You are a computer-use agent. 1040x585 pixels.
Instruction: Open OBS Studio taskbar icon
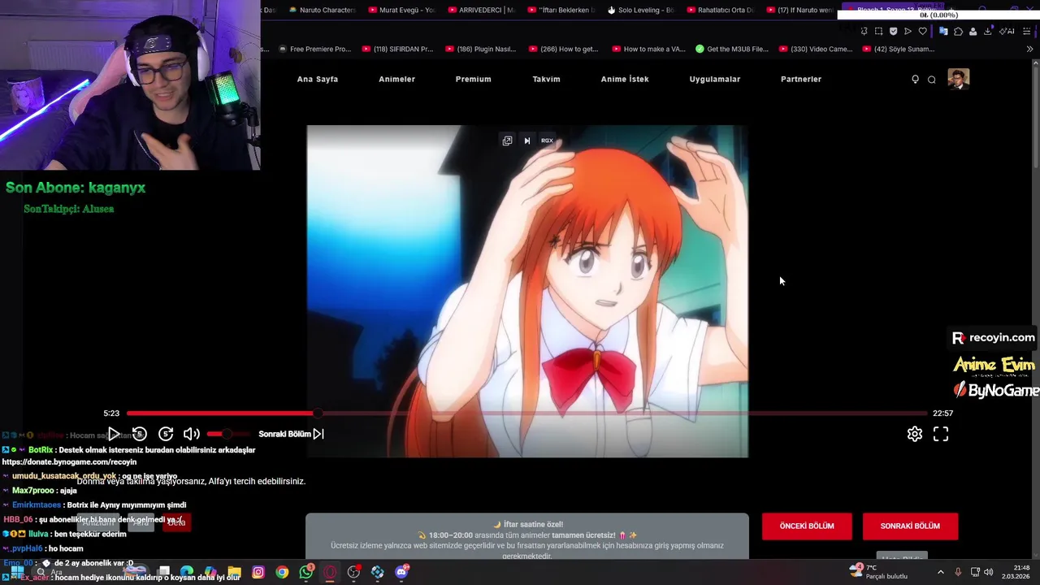point(353,572)
